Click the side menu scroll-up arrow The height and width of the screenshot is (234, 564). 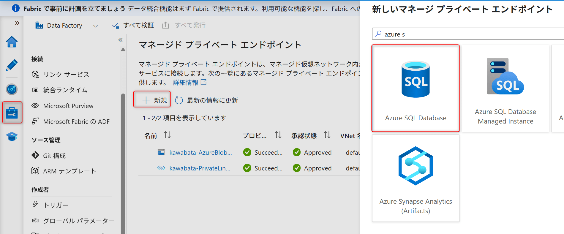coord(123,50)
